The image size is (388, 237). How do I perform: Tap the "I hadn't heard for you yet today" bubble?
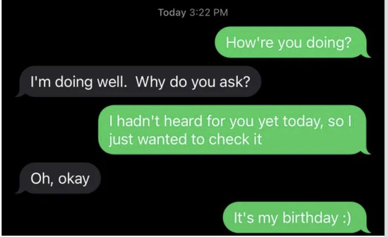(x=234, y=130)
